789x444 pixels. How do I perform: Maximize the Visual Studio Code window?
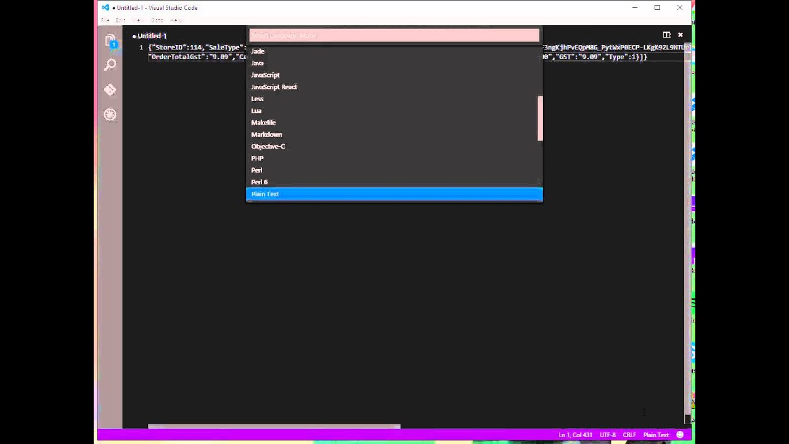click(657, 7)
